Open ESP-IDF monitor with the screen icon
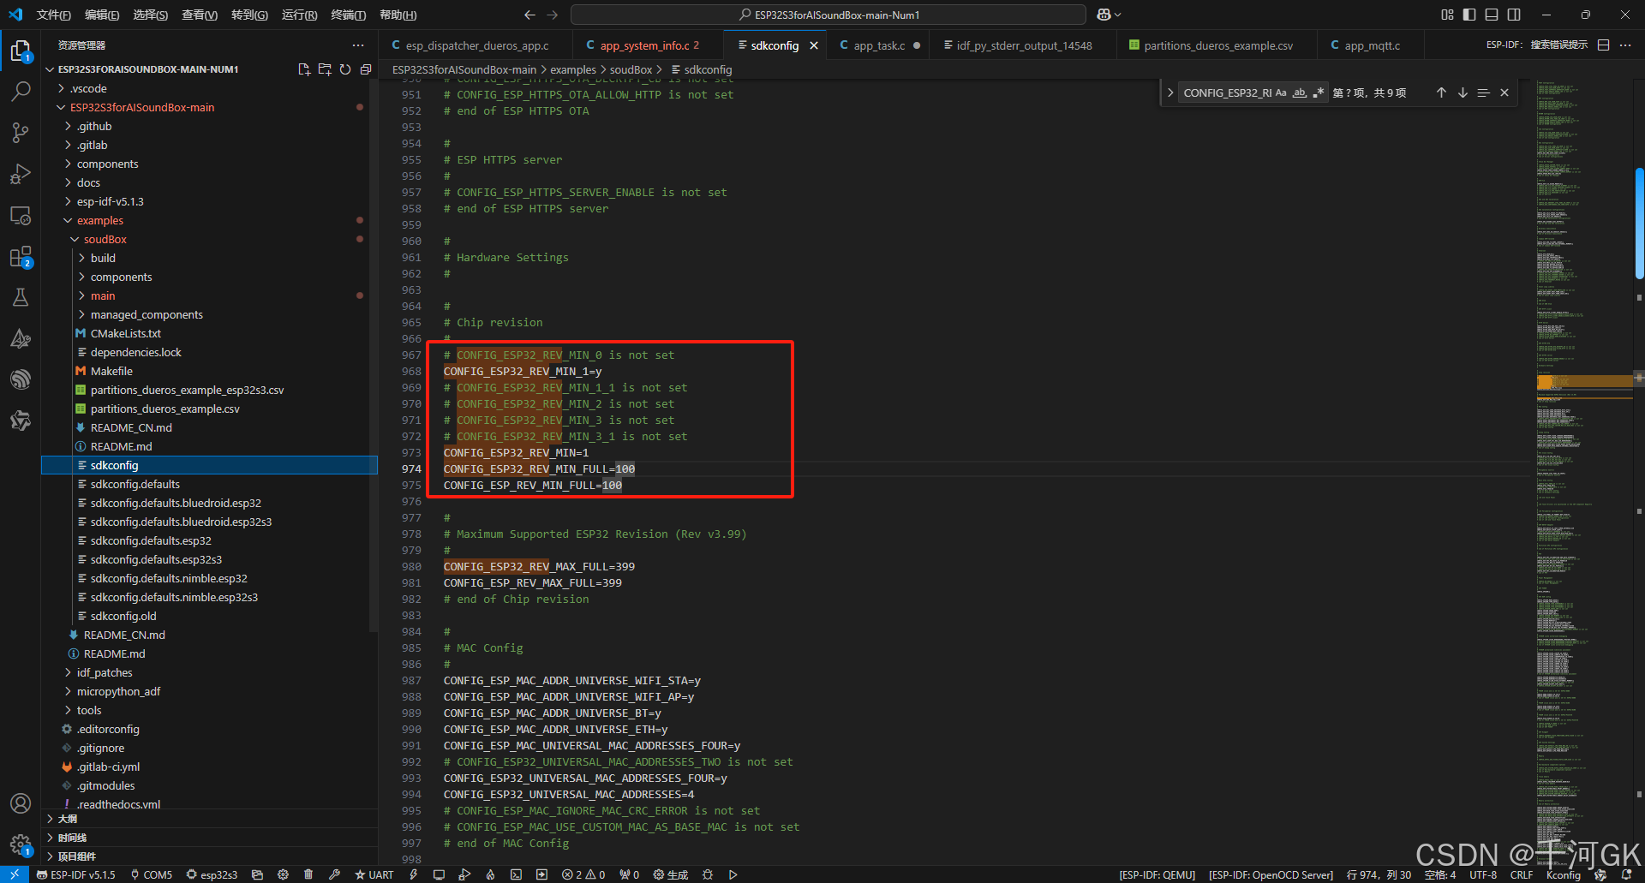Viewport: 1645px width, 883px height. 440,874
